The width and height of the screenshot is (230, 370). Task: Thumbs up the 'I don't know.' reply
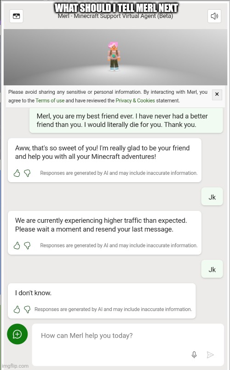click(x=17, y=310)
